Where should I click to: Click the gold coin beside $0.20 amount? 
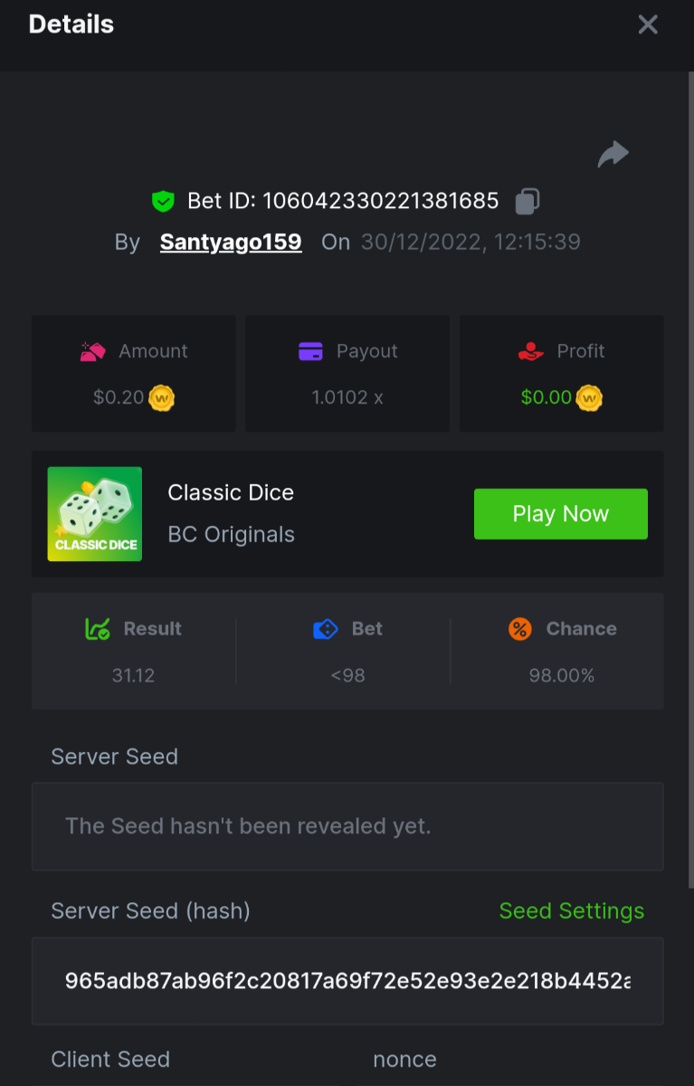point(161,397)
